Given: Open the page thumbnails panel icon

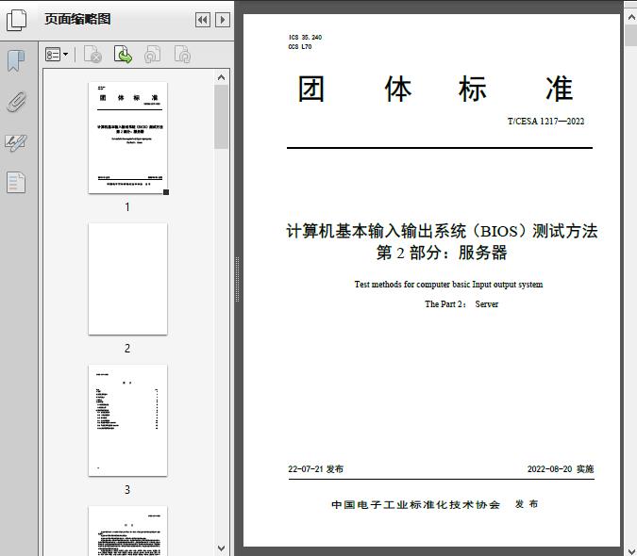Looking at the screenshot, I should pos(17,20).
